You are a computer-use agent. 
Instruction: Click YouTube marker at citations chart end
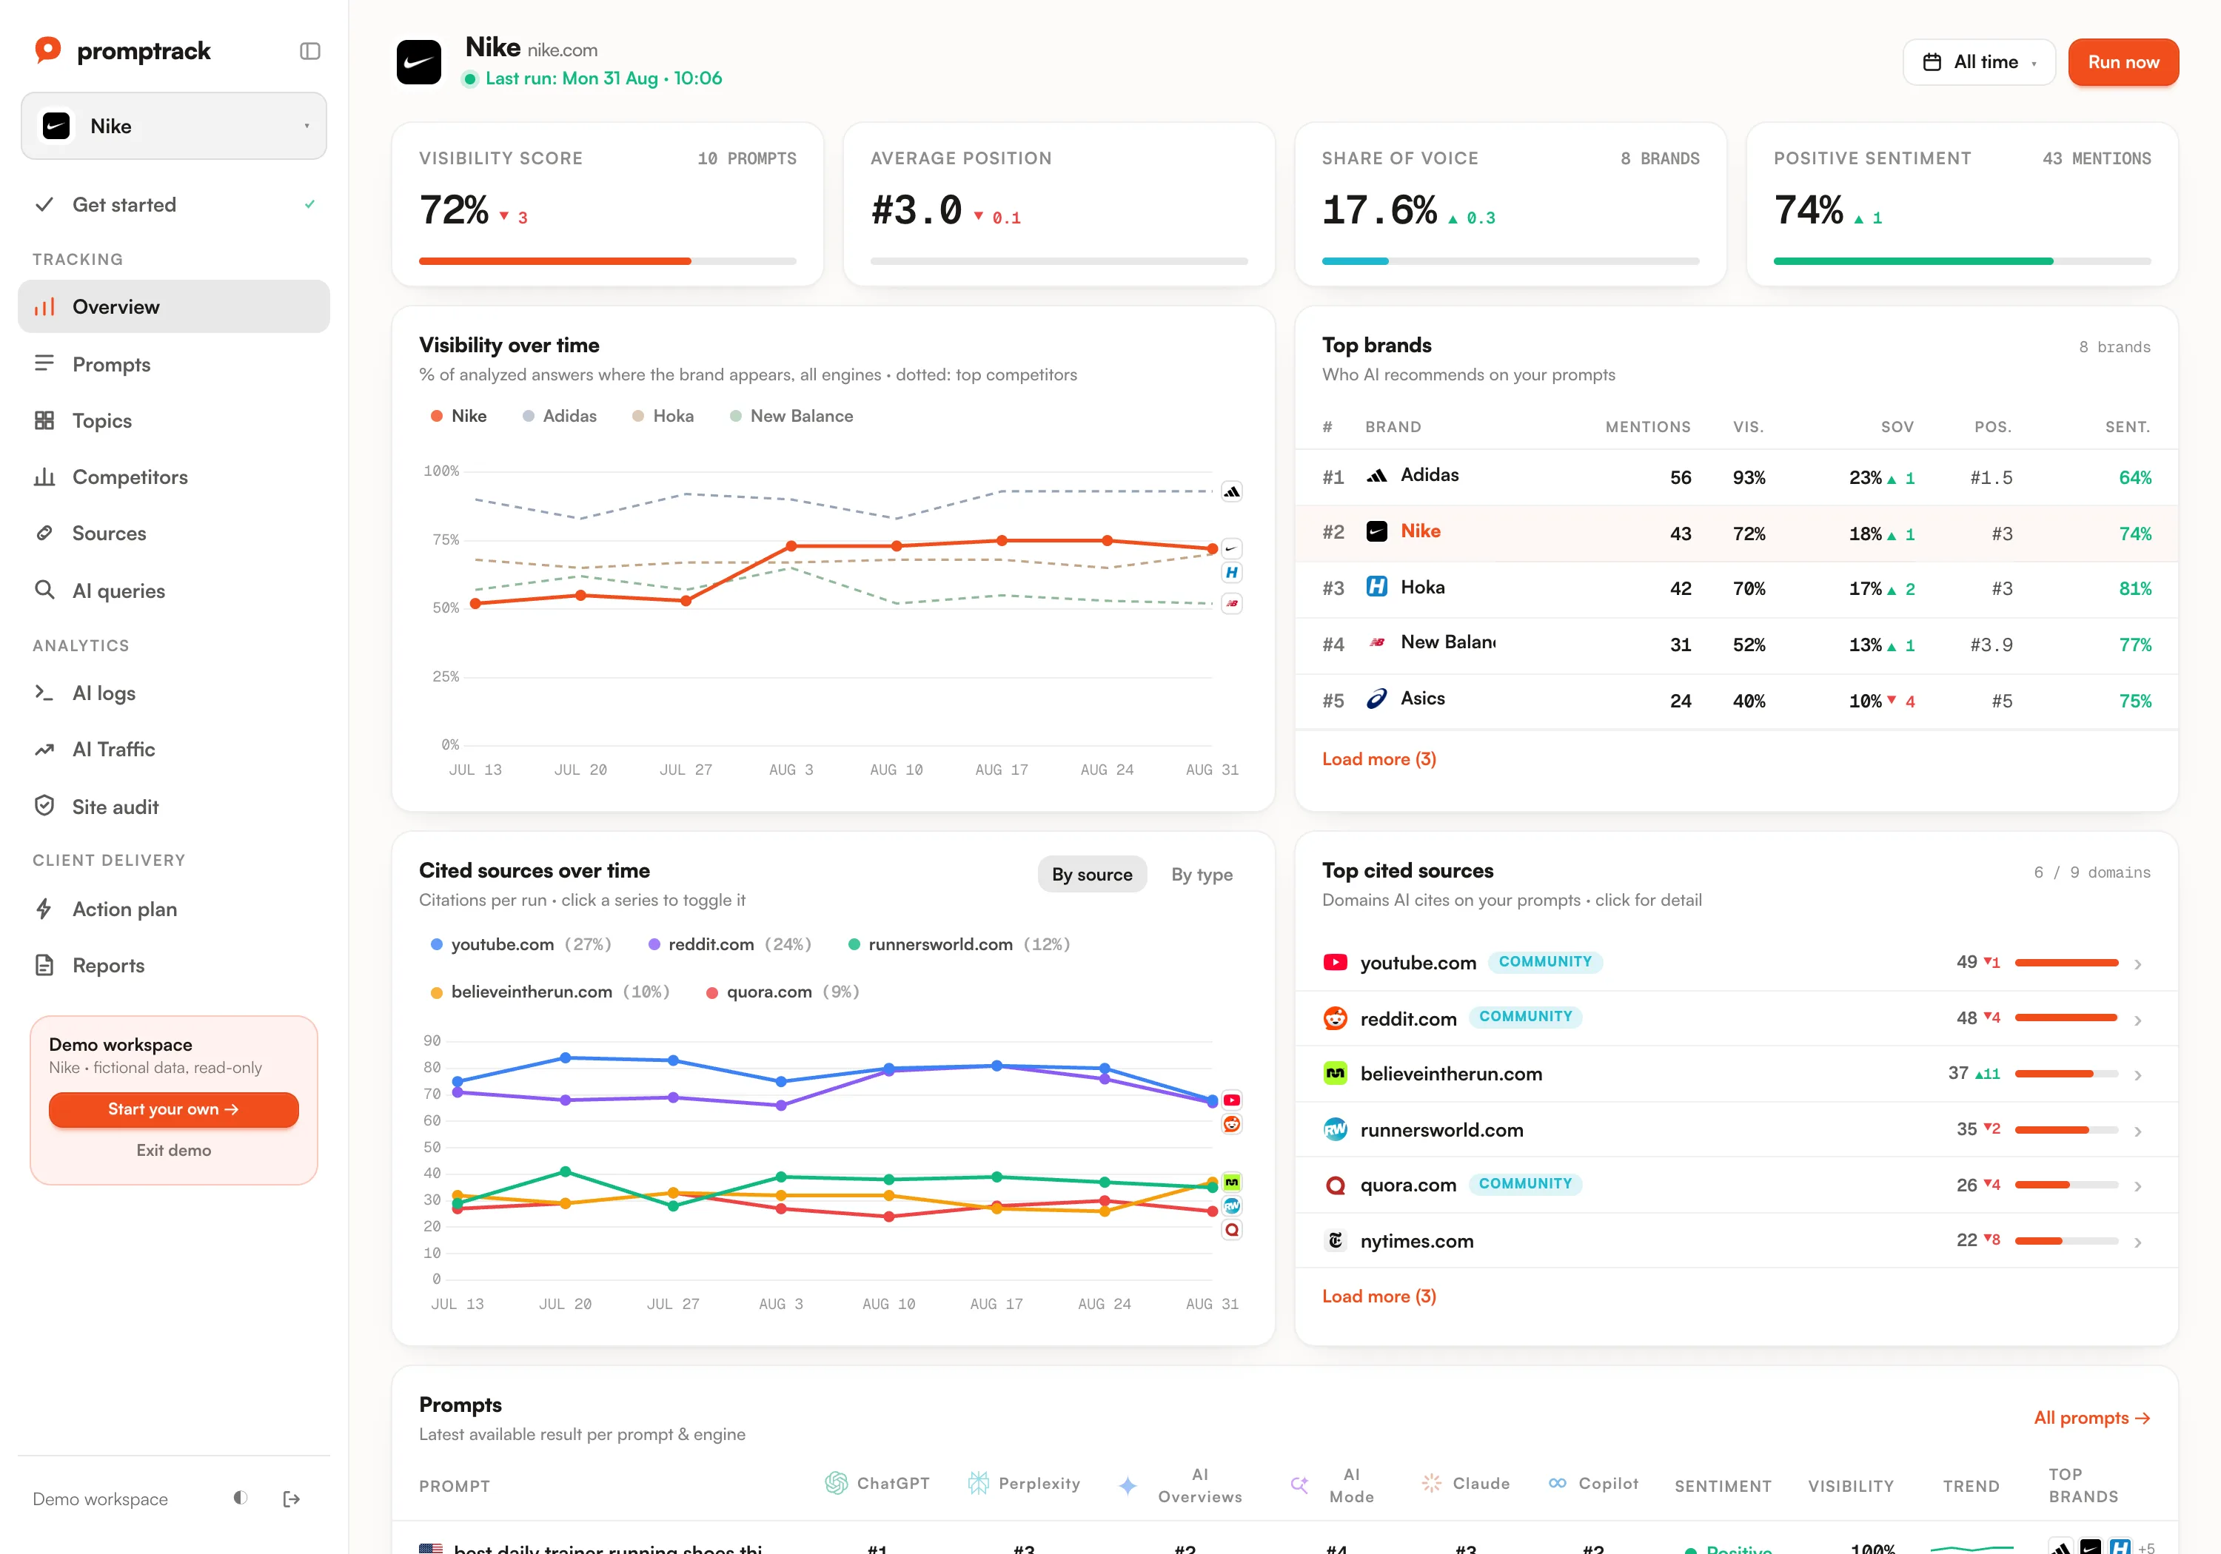[x=1231, y=1100]
